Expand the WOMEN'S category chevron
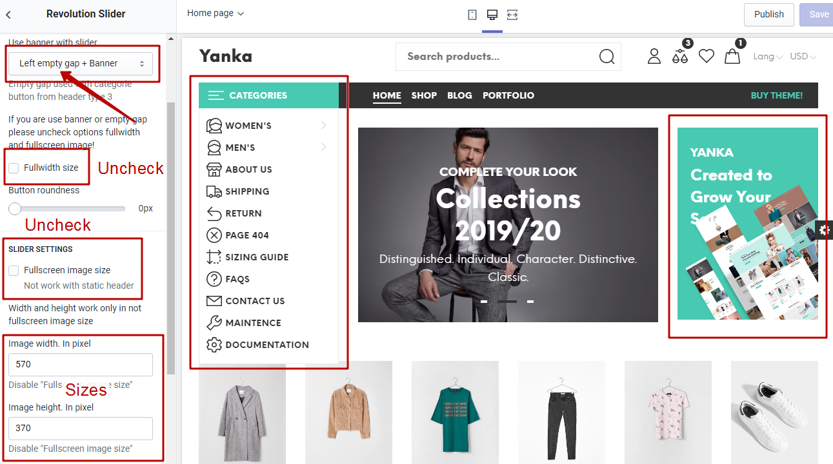The image size is (833, 464). (x=323, y=126)
